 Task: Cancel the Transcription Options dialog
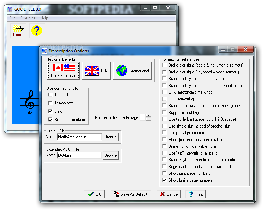pos(169,194)
